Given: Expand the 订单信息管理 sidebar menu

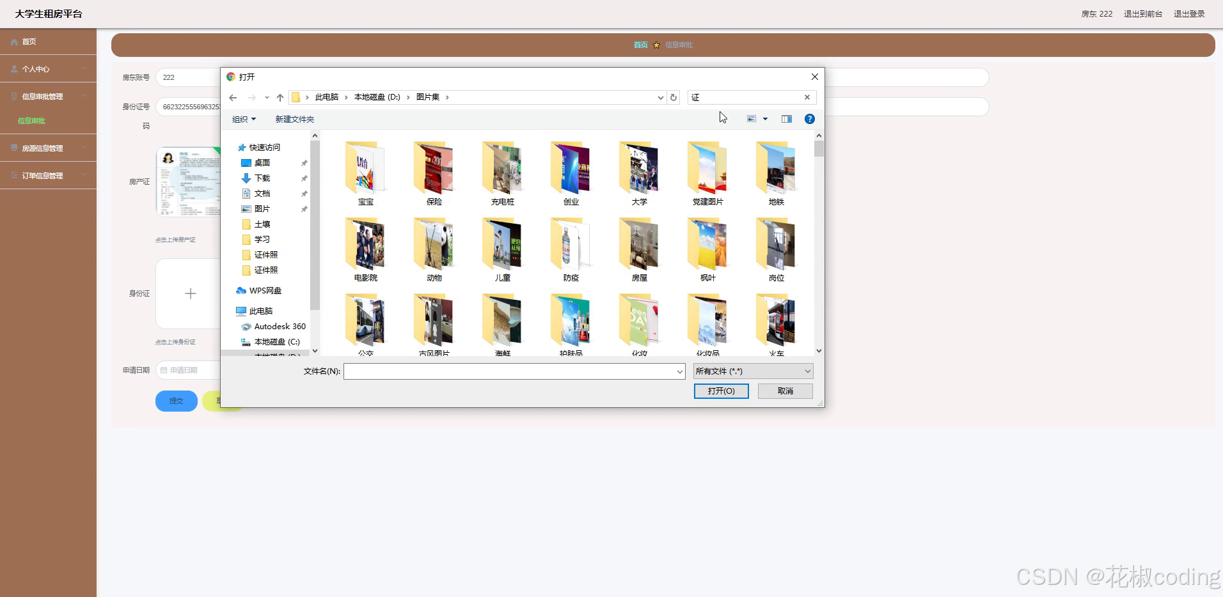Looking at the screenshot, I should tap(48, 176).
